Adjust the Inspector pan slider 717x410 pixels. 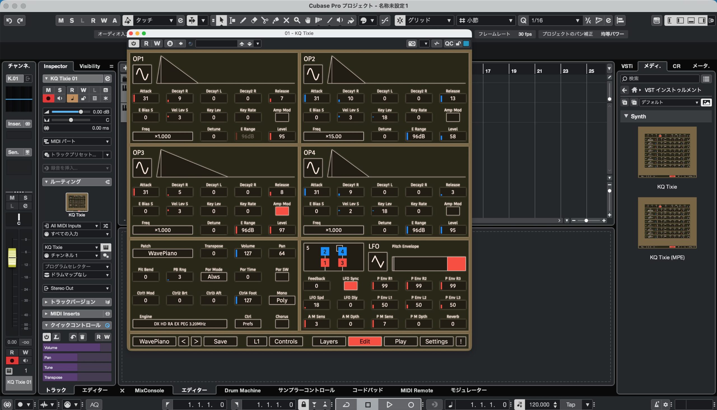[71, 120]
